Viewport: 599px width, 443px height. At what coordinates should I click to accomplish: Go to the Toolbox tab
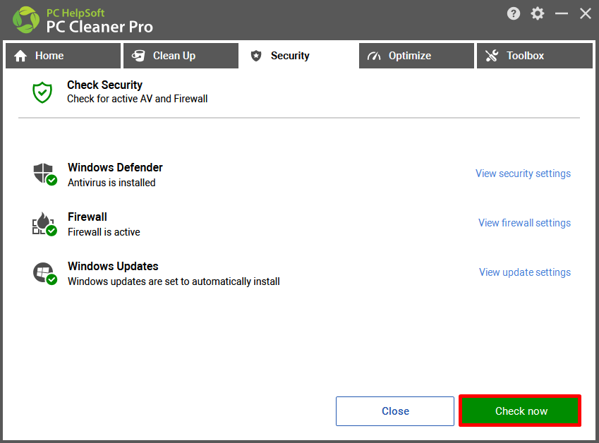tap(534, 56)
